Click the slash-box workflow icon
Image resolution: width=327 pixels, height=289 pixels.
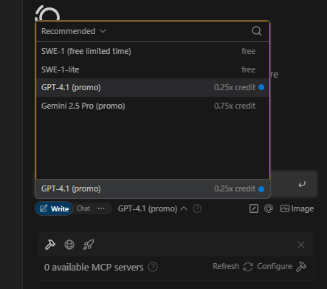pos(254,208)
